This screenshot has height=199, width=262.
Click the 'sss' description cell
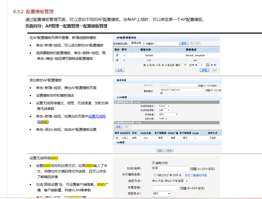pos(195,60)
